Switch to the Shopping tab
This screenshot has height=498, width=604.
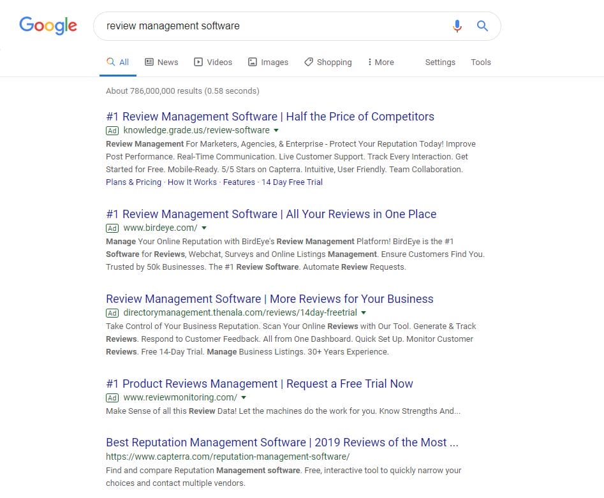328,62
